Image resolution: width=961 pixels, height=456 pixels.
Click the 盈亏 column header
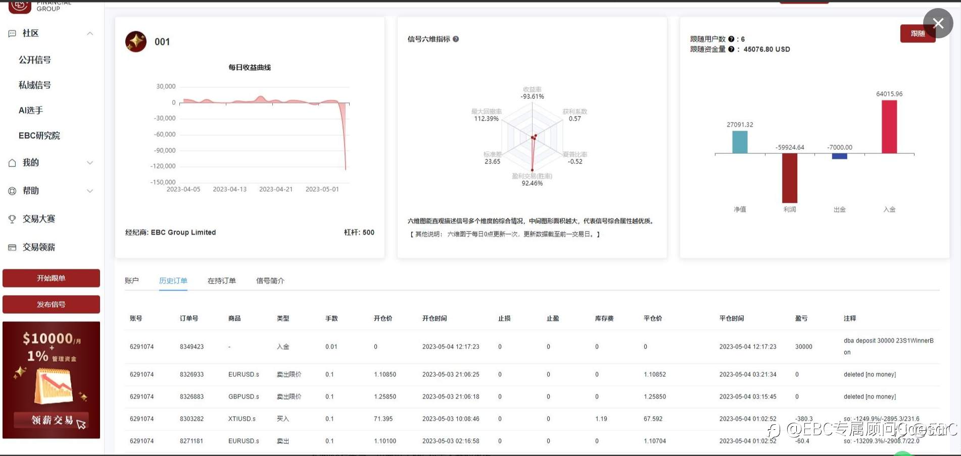click(x=801, y=318)
